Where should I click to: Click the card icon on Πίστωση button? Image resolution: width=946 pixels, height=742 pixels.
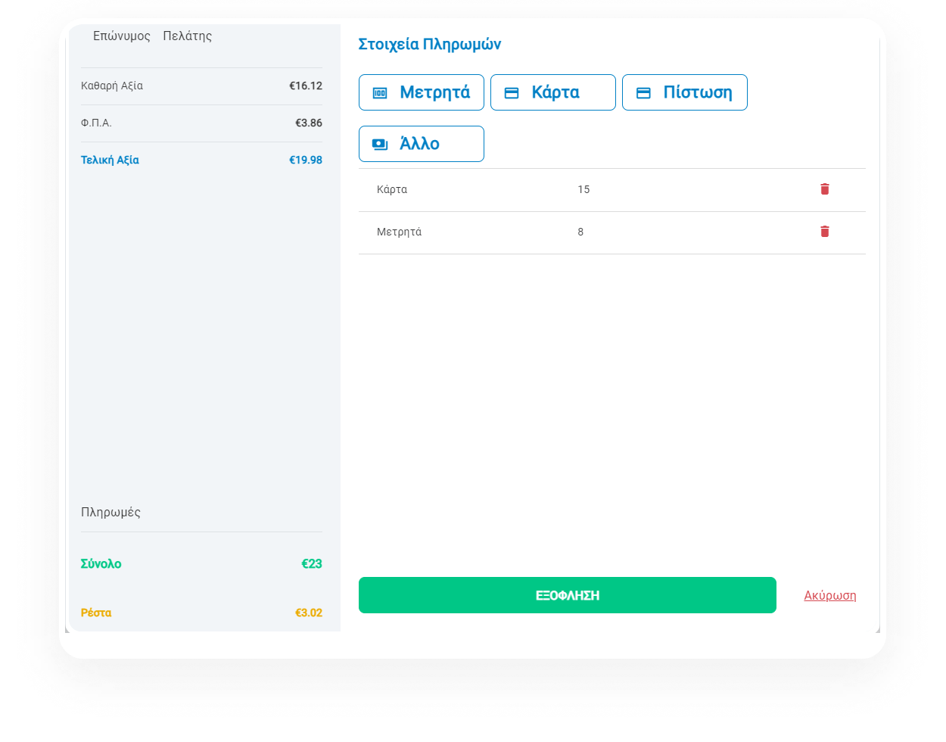click(x=643, y=93)
